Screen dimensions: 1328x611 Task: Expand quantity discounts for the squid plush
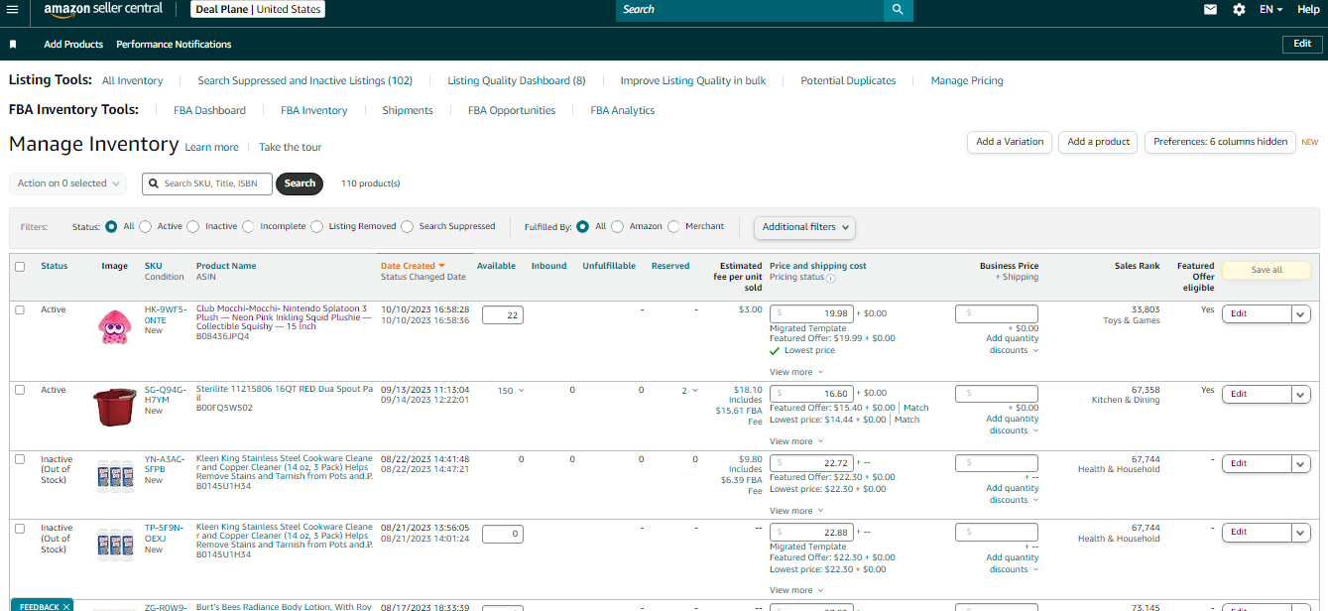[1013, 344]
